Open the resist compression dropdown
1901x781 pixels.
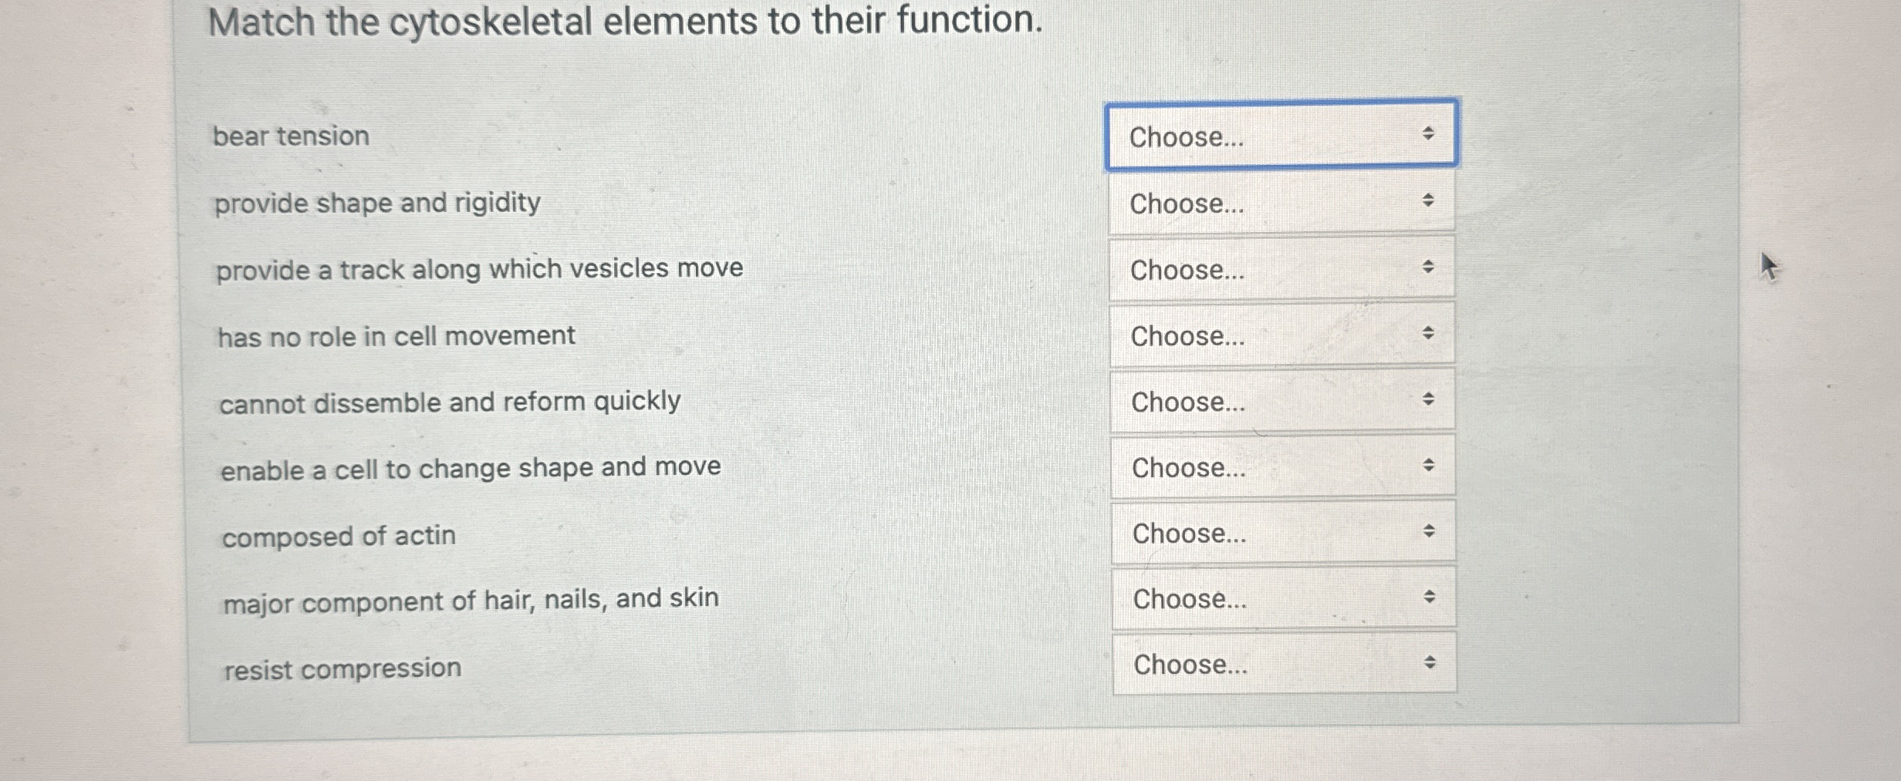coord(1281,663)
